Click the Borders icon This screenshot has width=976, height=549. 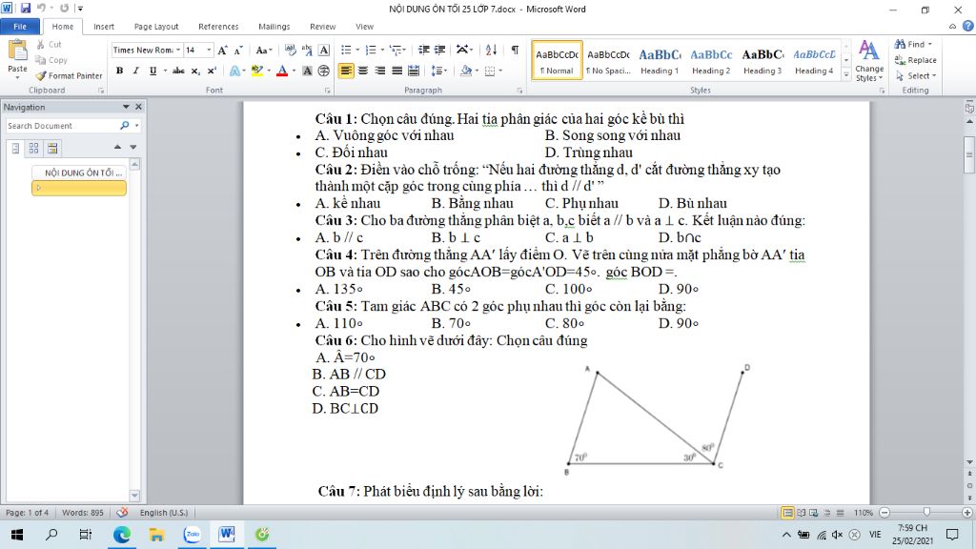(490, 71)
